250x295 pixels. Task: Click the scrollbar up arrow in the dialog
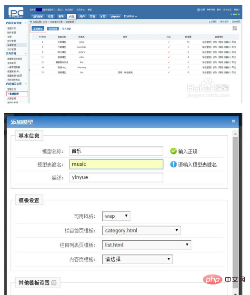[235, 134]
